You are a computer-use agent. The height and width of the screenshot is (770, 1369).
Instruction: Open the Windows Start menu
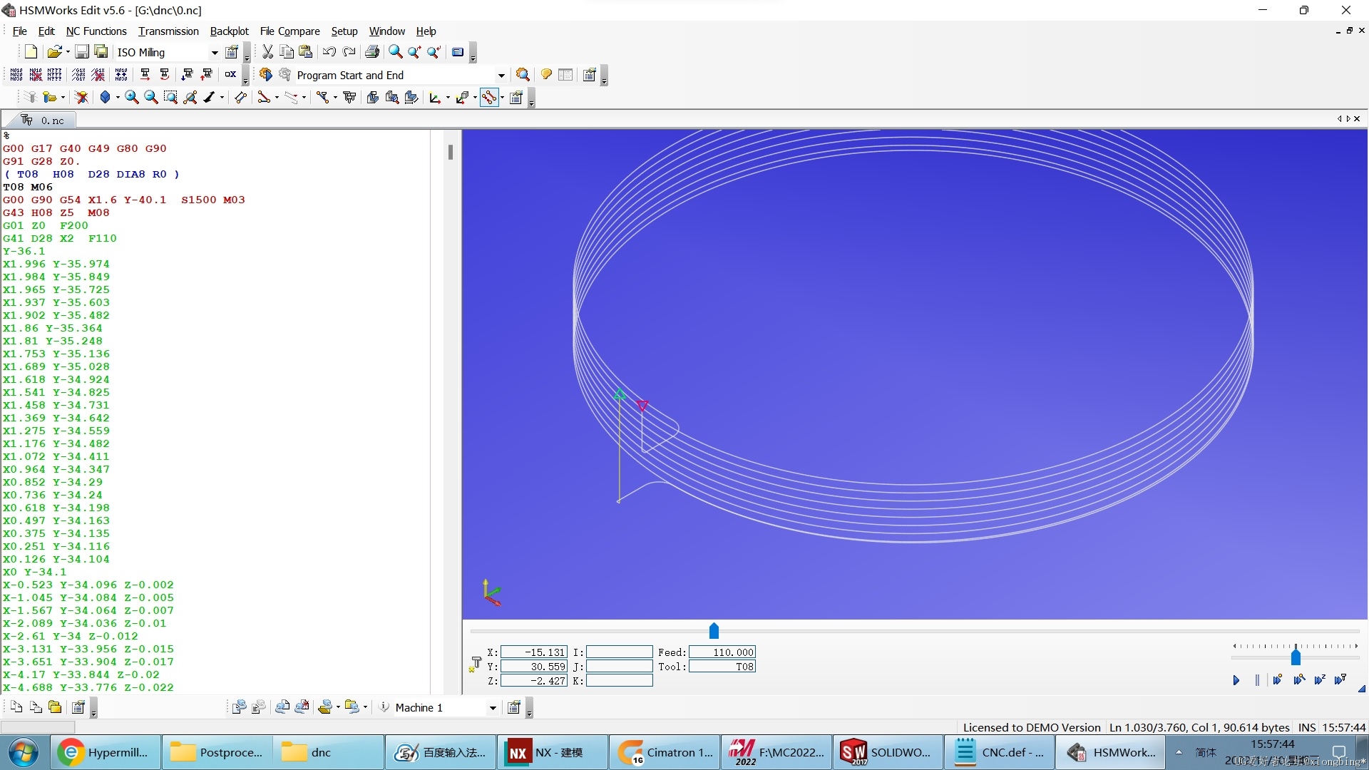(x=24, y=753)
